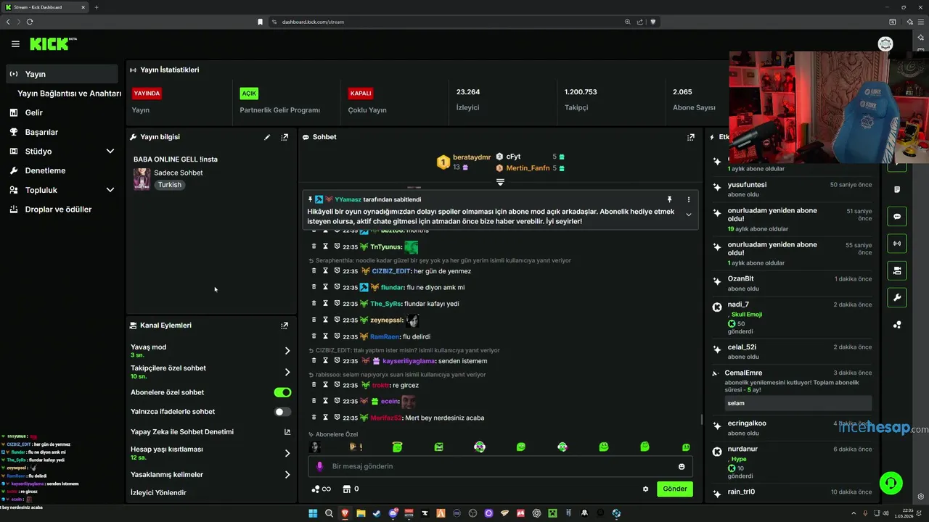Timeout The_SyRs with the hourglass icon

pyautogui.click(x=325, y=304)
